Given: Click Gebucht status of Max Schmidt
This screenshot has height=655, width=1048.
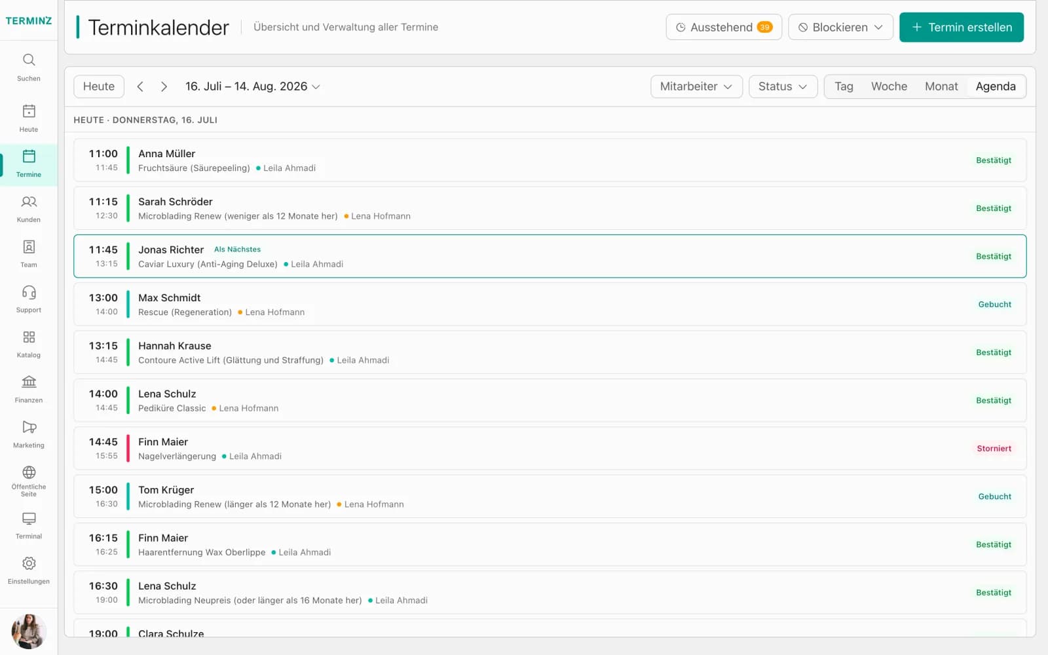Looking at the screenshot, I should 994,305.
